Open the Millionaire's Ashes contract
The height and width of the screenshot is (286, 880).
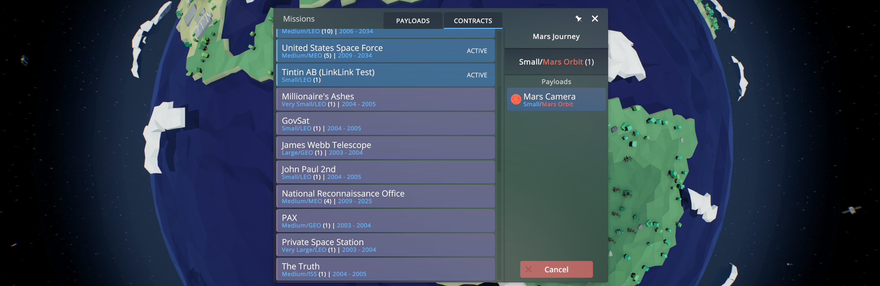(x=385, y=99)
